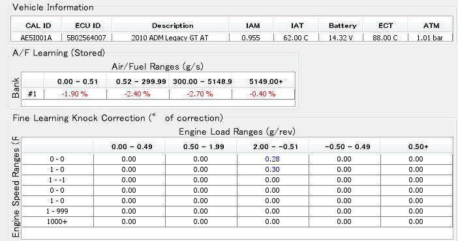Viewport: 458px width, 241px height.
Task: Select the IAM value 0.955
Action: point(251,38)
